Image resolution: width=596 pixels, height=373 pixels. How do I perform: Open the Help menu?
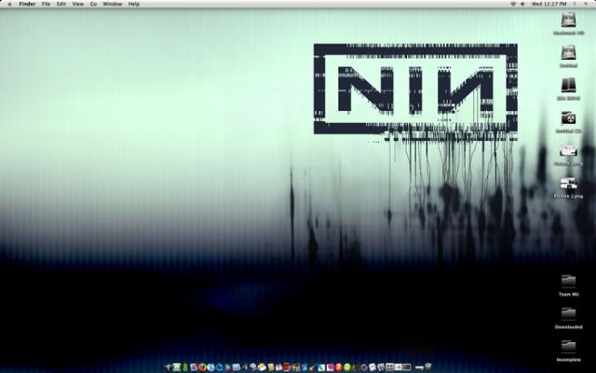tap(134, 4)
